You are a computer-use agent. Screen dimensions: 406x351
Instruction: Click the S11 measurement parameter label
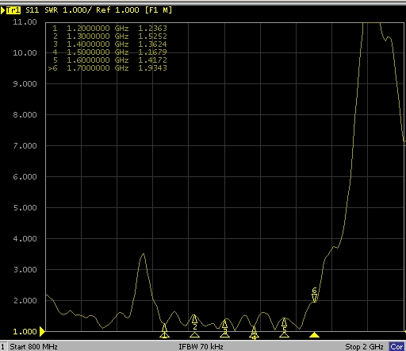[33, 10]
